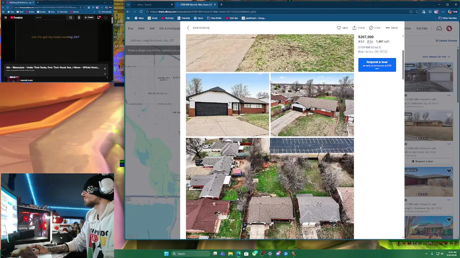This screenshot has width=460, height=258.
Task: Open the Zillow Rent menu
Action: (x=141, y=28)
